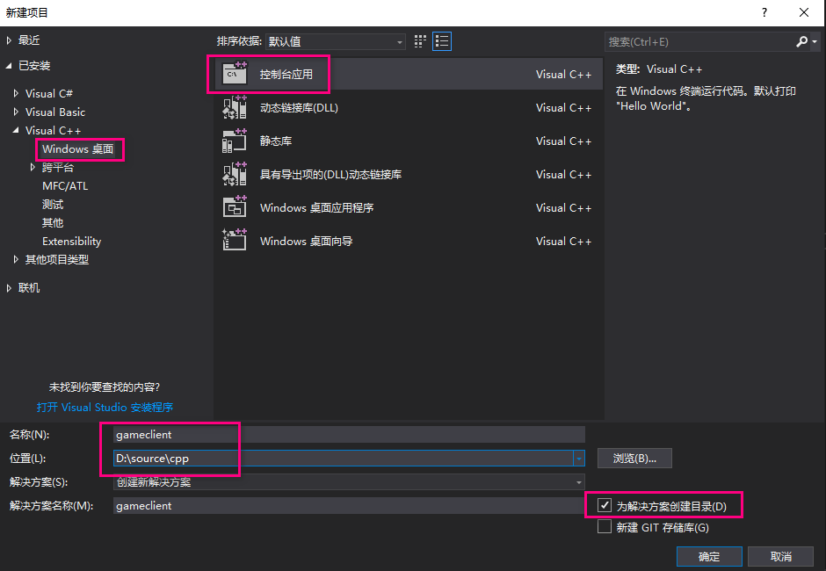The image size is (826, 571).
Task: Switch to medium icons list view
Action: (441, 41)
